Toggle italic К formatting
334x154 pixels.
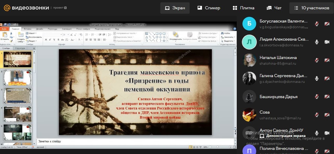point(50,40)
